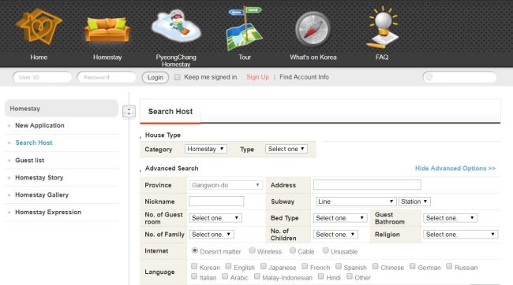Open the Home house icon
Screen dimensions: 513x285
pos(39,27)
